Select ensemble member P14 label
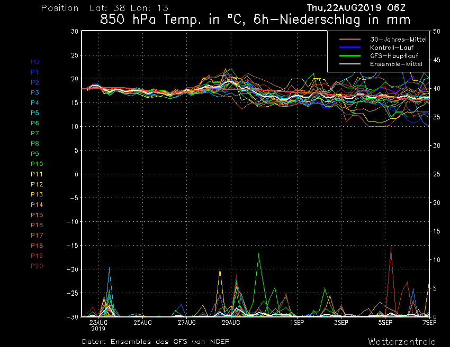Screen dimensions: 450x347 point(37,204)
